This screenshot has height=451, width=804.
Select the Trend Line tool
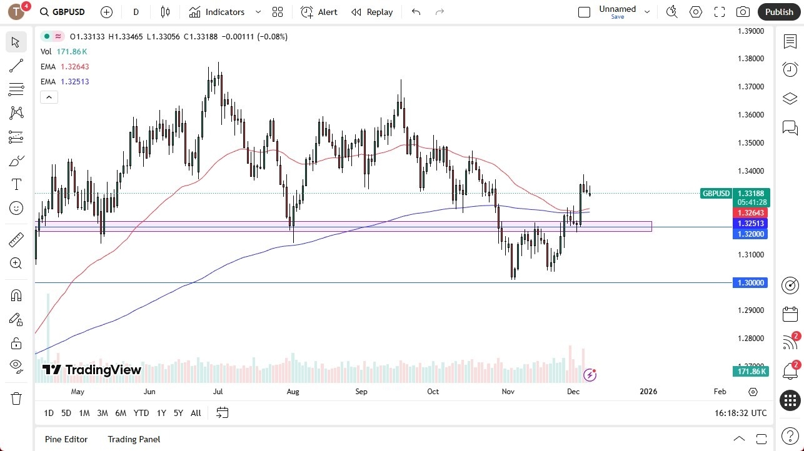16,66
